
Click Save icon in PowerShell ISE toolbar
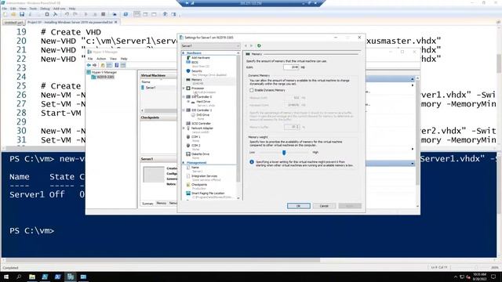[22, 14]
